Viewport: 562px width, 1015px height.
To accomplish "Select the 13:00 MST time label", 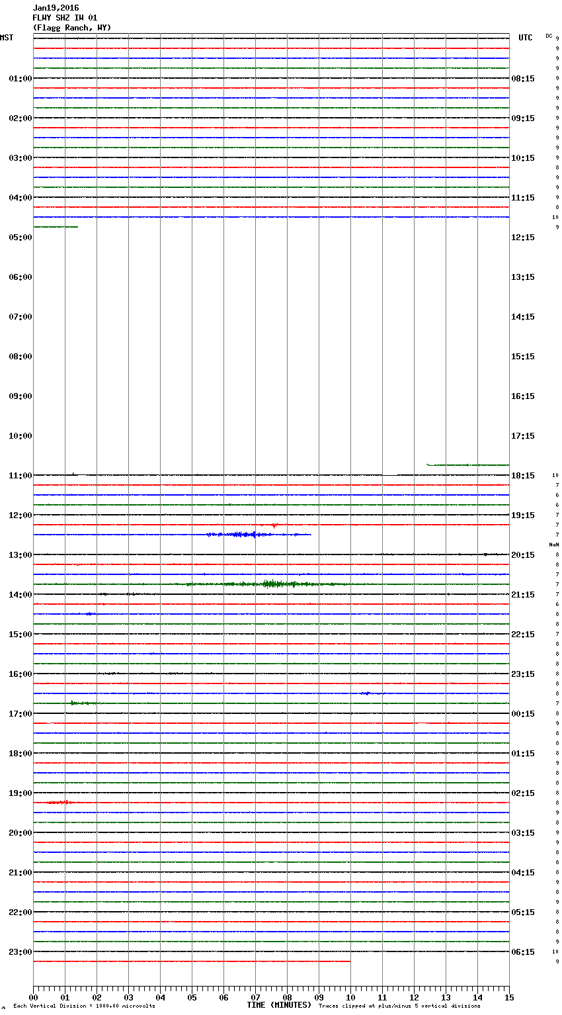I will [20, 555].
